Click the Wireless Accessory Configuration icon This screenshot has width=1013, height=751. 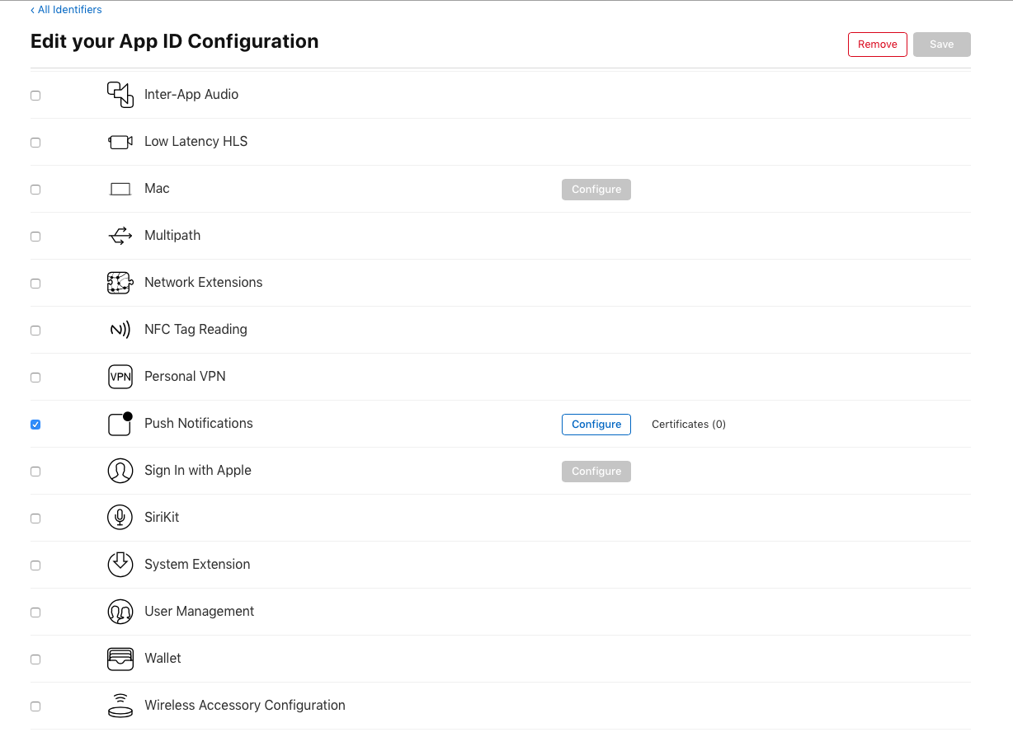pos(120,706)
